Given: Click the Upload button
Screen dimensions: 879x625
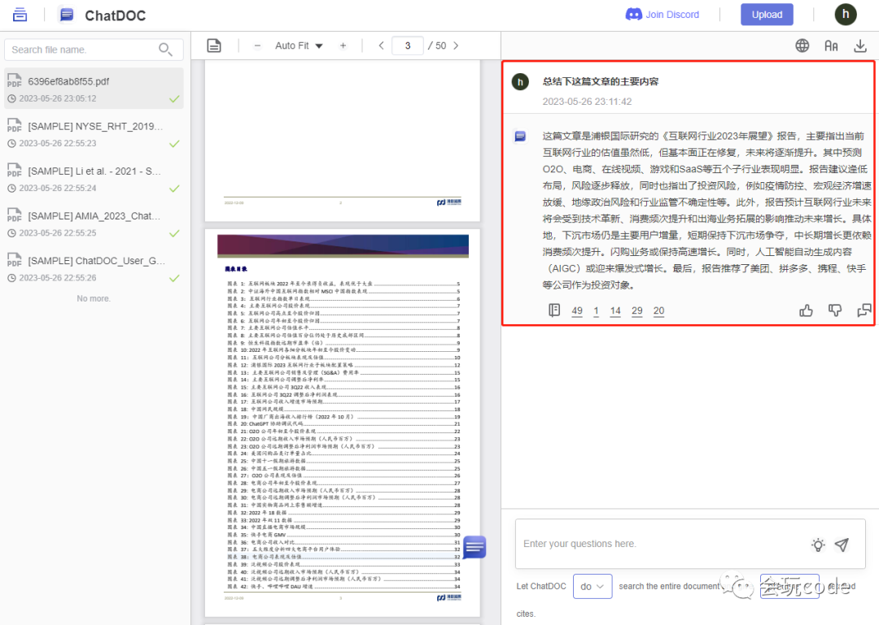Looking at the screenshot, I should (766, 15).
